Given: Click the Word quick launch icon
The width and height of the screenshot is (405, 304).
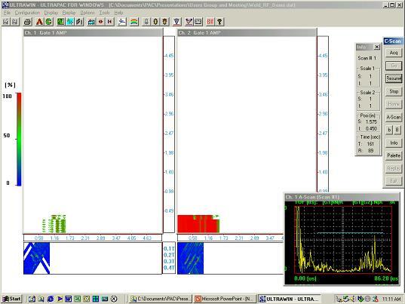Looking at the screenshot, I should pyautogui.click(x=68, y=299).
